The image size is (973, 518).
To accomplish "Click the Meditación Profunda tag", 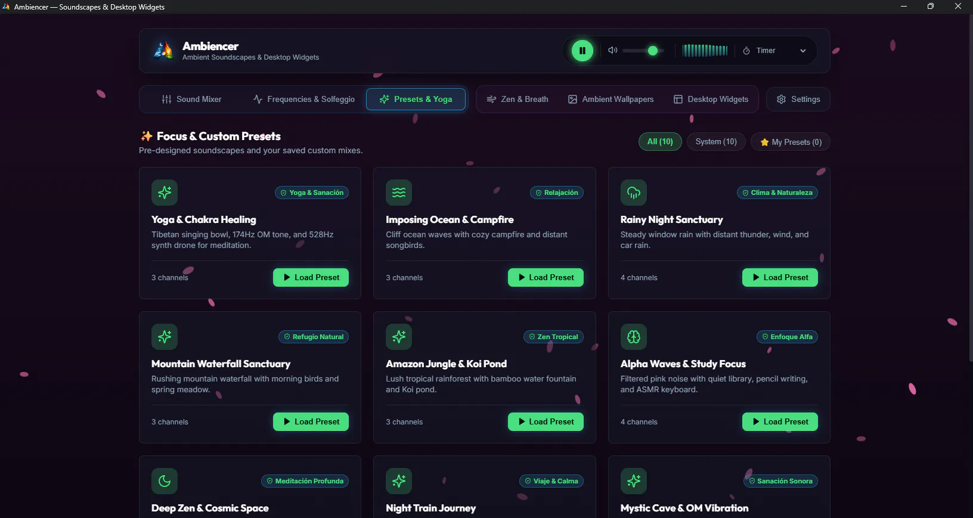I will click(x=305, y=481).
